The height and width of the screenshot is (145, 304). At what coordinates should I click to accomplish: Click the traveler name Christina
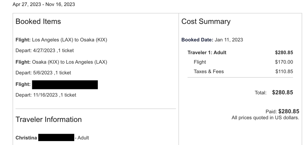click(x=26, y=138)
